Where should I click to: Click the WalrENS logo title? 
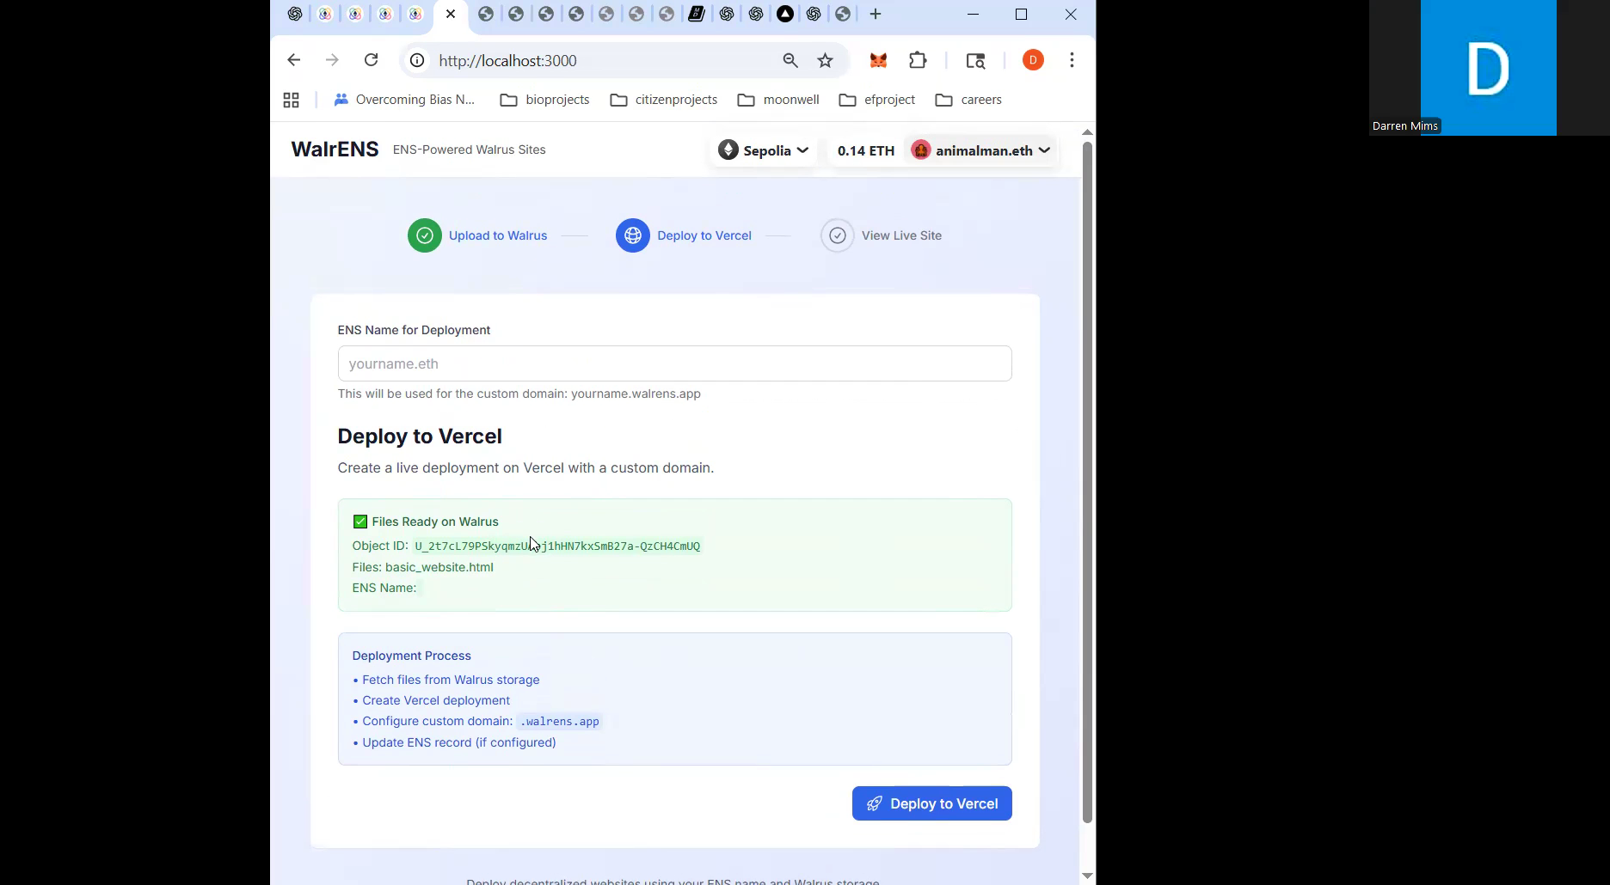pyautogui.click(x=335, y=150)
